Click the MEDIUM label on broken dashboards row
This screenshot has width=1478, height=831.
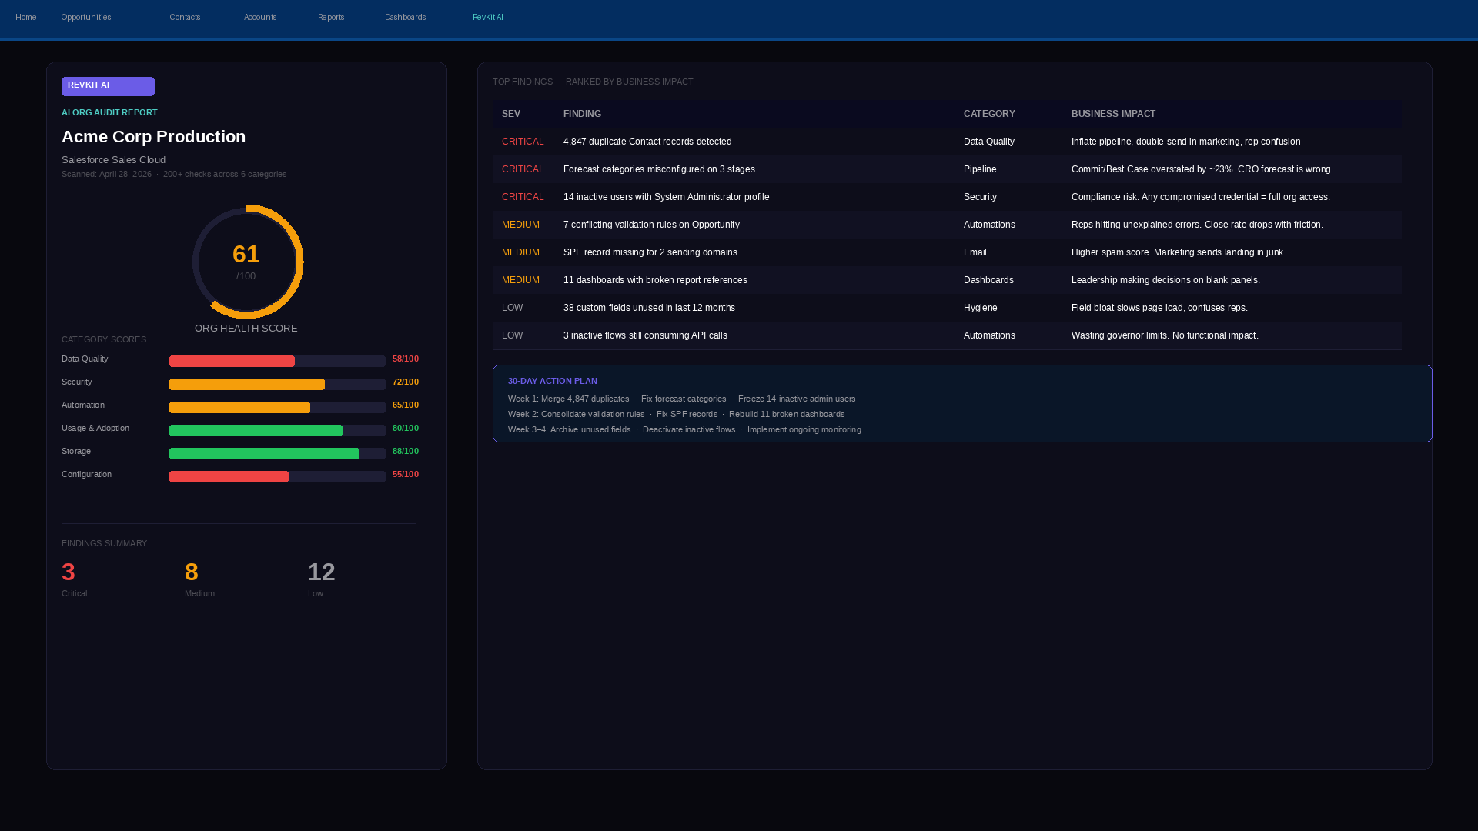[520, 280]
